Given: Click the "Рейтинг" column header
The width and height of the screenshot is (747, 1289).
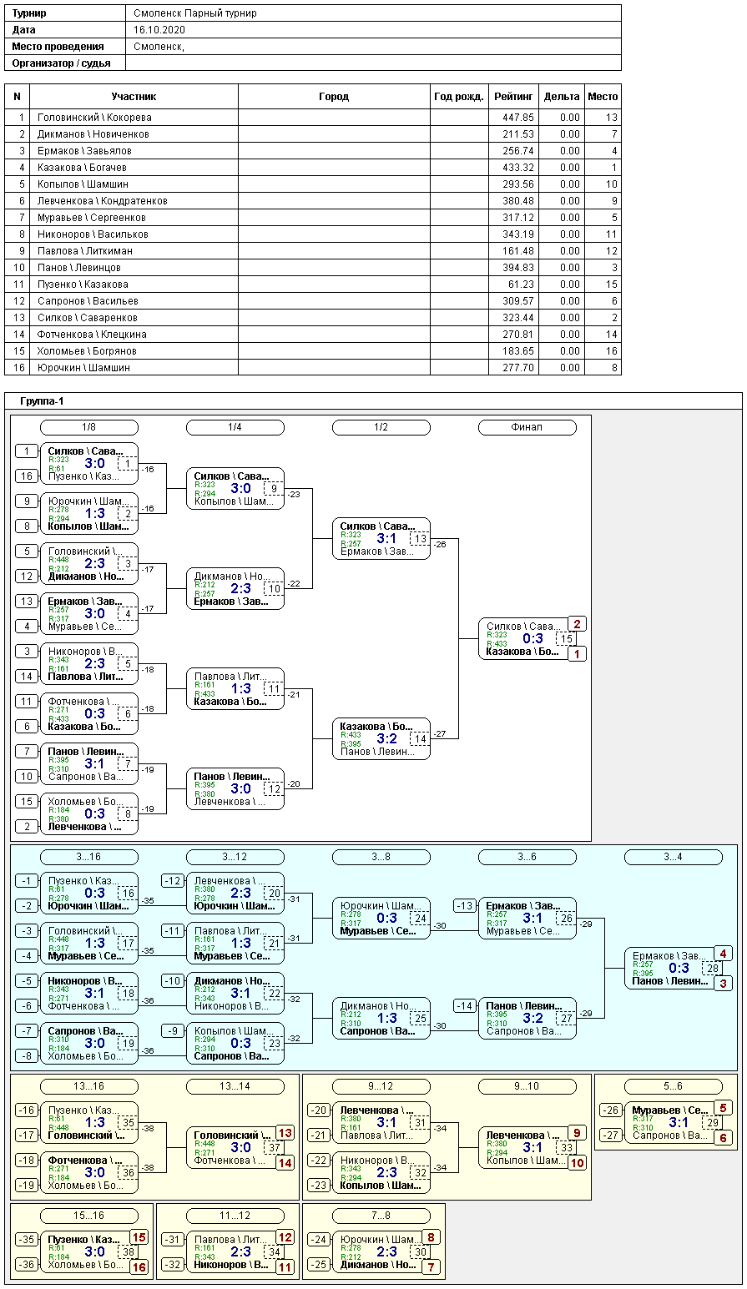Looking at the screenshot, I should 513,97.
